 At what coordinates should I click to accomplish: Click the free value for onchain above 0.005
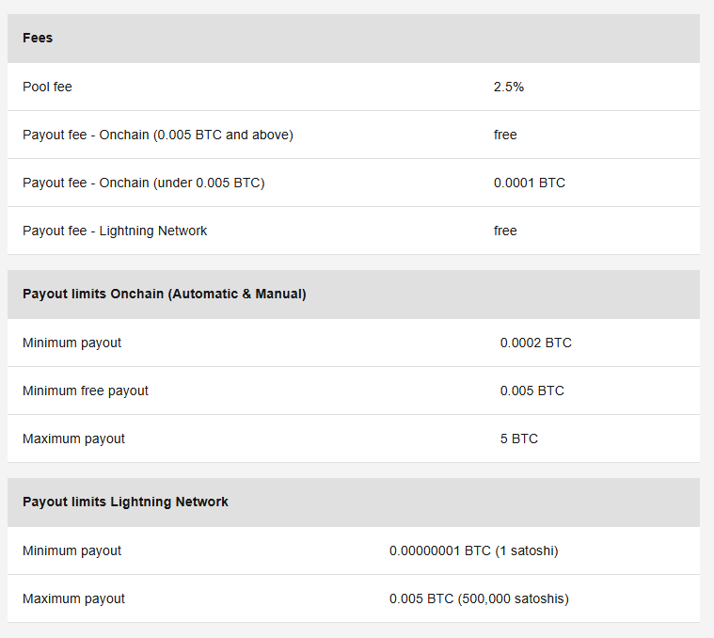tap(505, 135)
